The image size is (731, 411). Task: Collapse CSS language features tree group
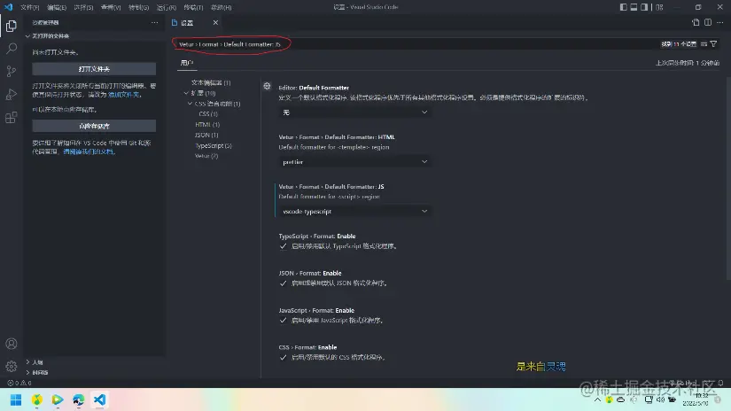click(190, 104)
